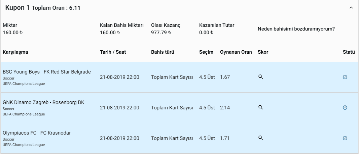Click the Olası Kazanç amount 977.79
This screenshot has width=359, height=154.
coord(161,33)
